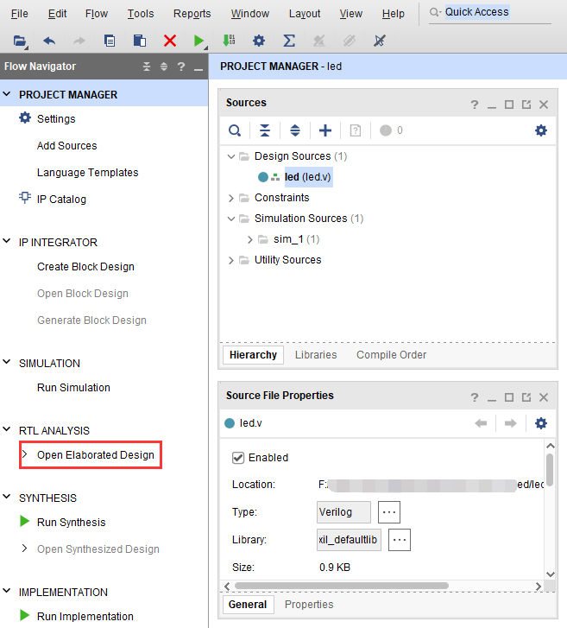Expand the Utility Sources folder
The width and height of the screenshot is (567, 628).
tap(231, 260)
